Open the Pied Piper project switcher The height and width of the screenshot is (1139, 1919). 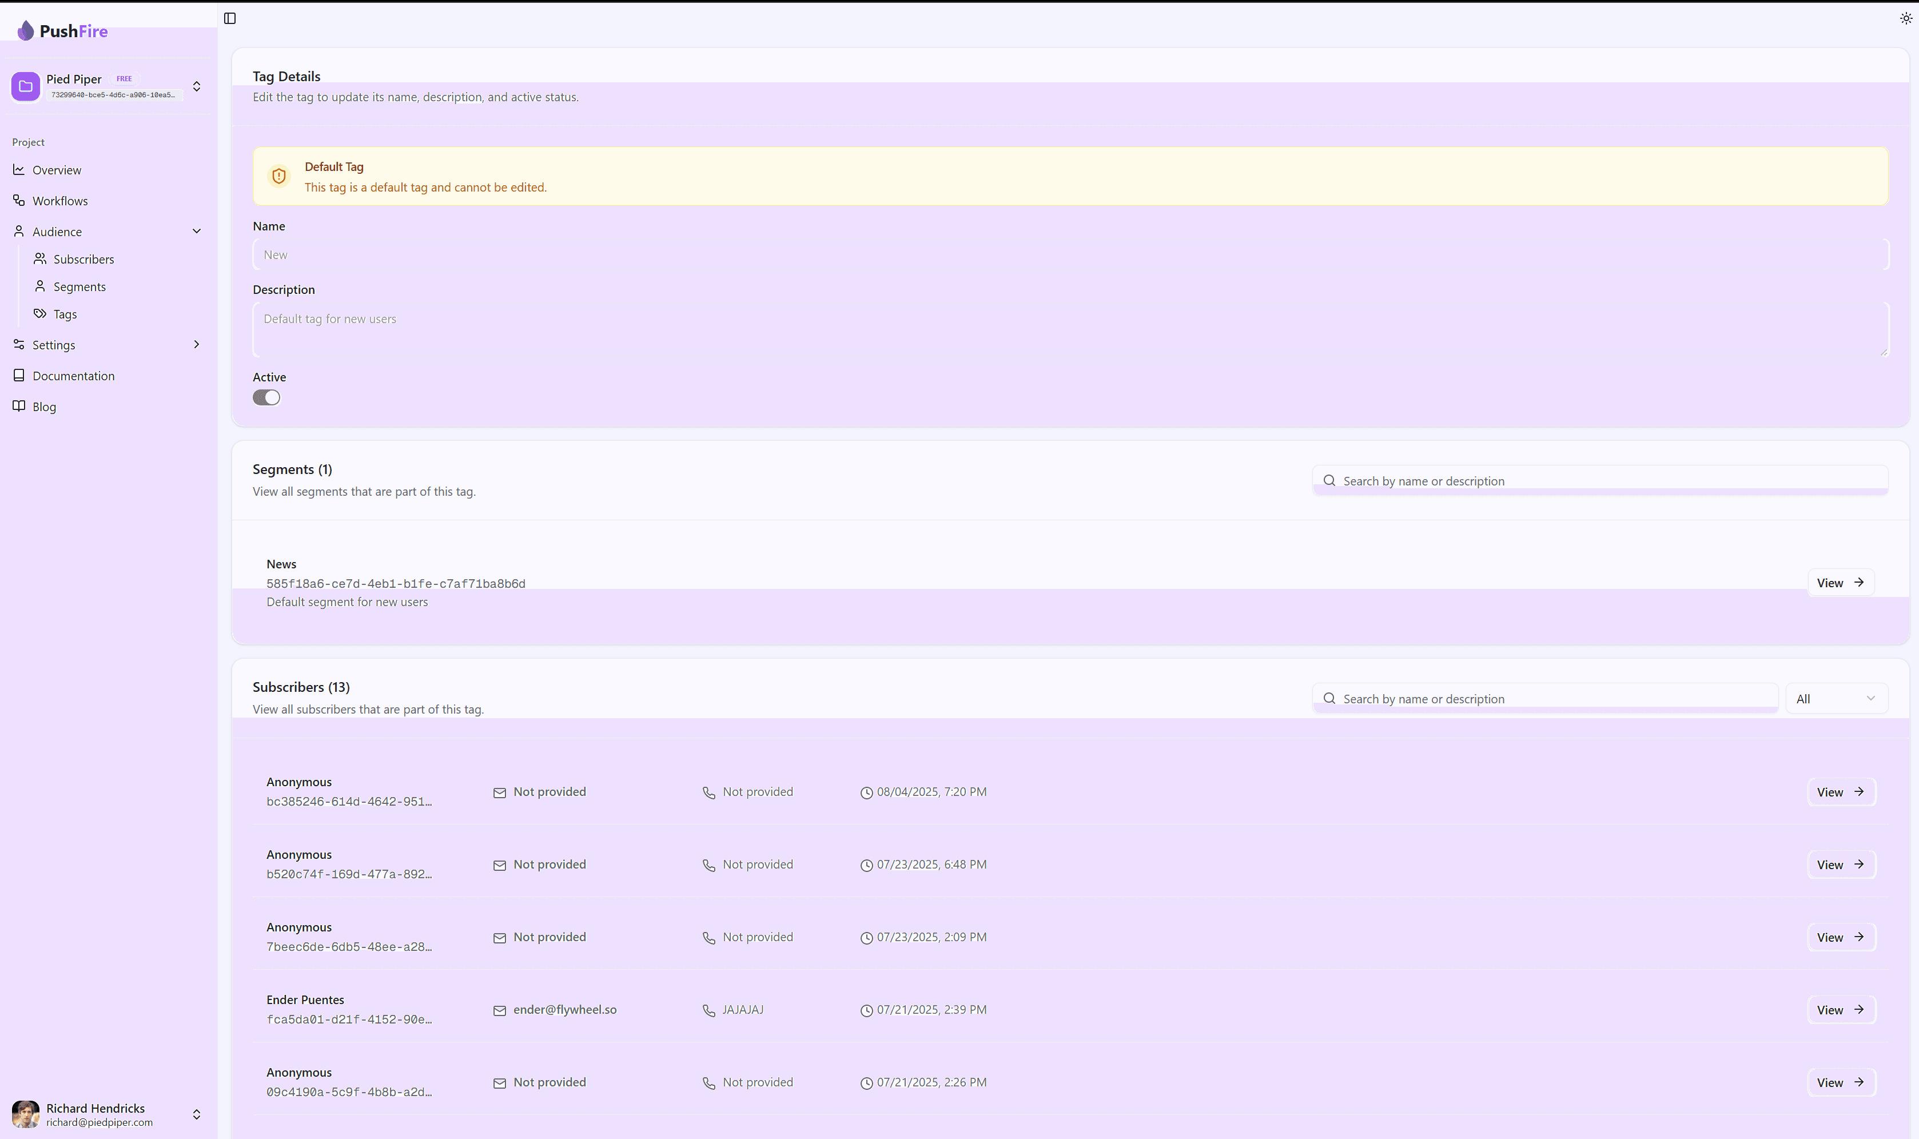[x=197, y=86]
